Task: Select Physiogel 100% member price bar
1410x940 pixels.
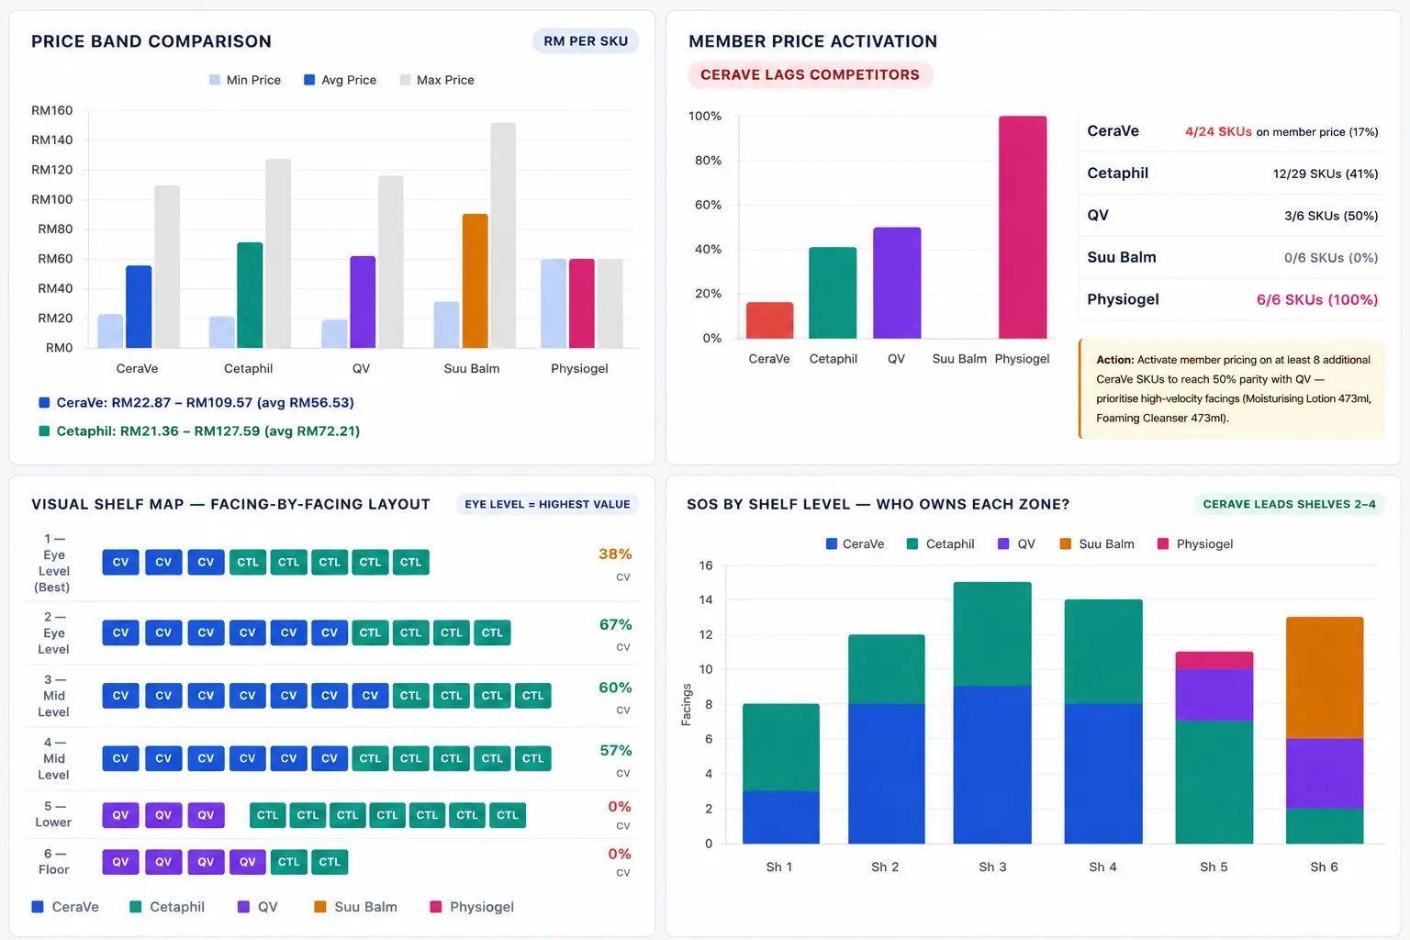Action: [x=1023, y=228]
